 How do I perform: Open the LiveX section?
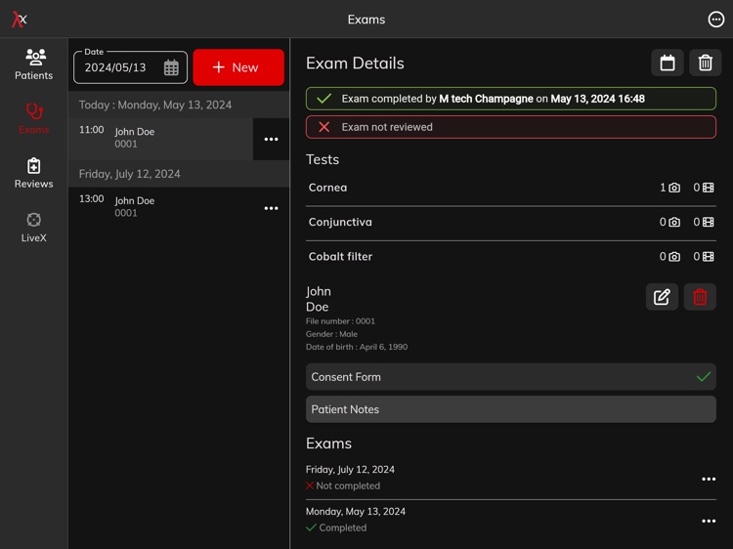click(33, 227)
